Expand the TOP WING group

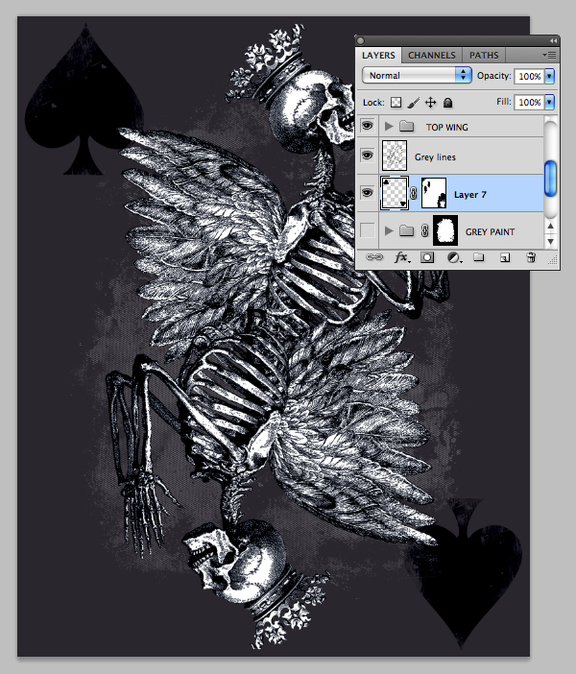click(x=389, y=126)
